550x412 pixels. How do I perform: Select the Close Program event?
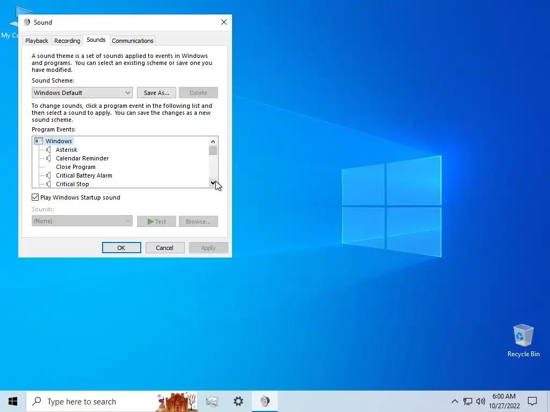[76, 167]
